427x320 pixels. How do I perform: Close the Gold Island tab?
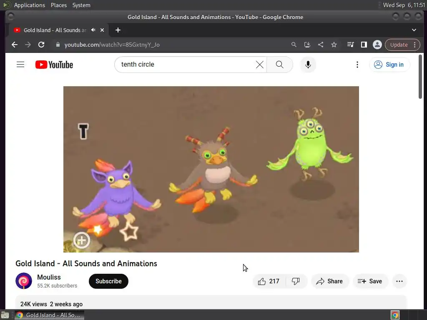102,30
